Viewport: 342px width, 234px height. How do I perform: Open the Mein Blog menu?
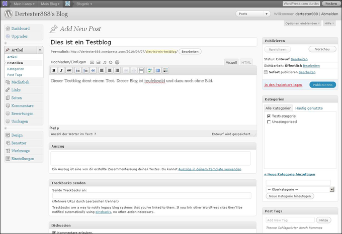coord(50,4)
